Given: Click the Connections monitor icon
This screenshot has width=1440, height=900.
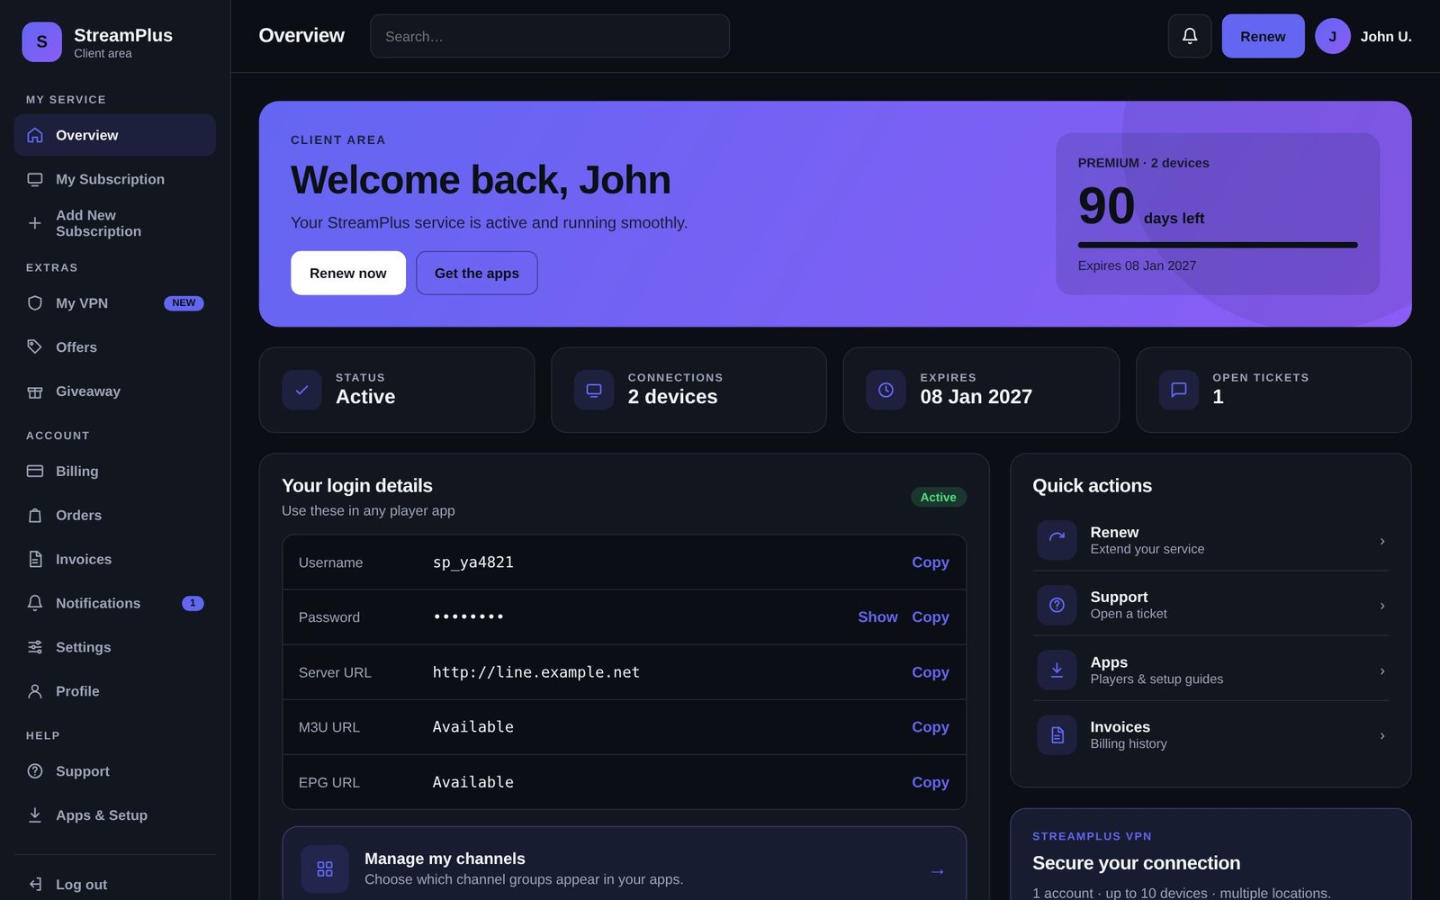Looking at the screenshot, I should tap(594, 390).
